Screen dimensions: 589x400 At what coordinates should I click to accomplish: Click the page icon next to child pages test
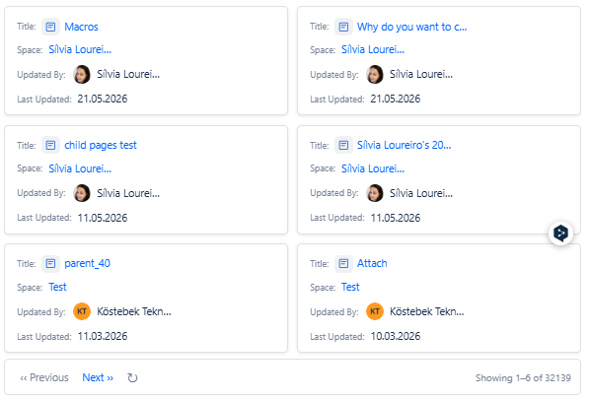pyautogui.click(x=50, y=145)
